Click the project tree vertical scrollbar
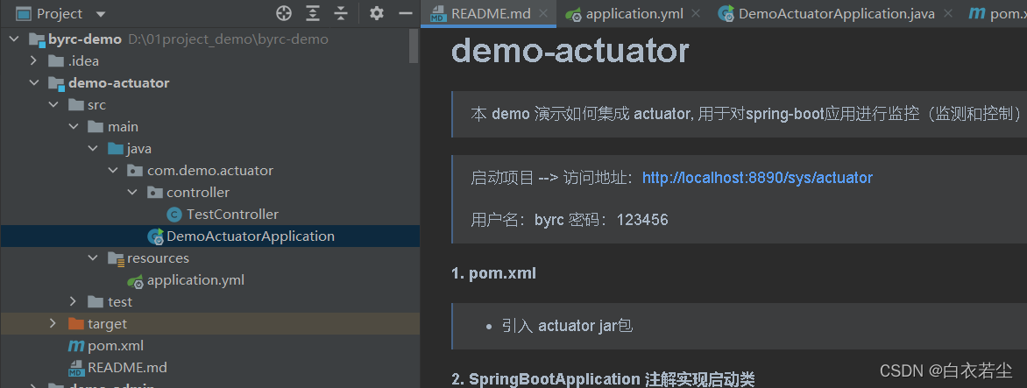This screenshot has height=388, width=1027. coord(414,46)
